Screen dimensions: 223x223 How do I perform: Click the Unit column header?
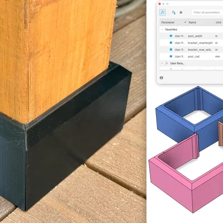(x=219, y=22)
